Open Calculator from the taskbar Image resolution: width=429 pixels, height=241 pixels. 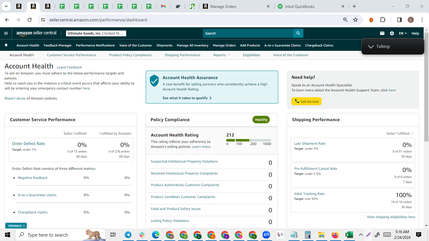coord(307,235)
